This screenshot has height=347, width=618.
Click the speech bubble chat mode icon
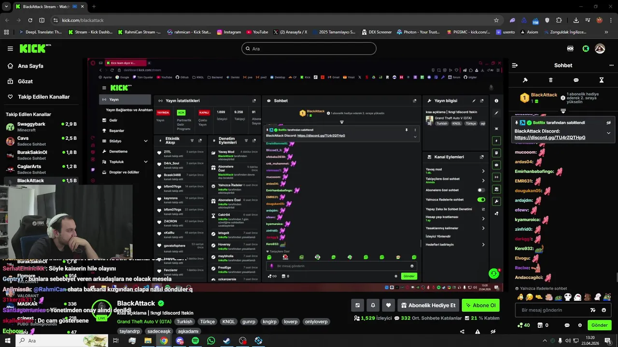point(576,80)
